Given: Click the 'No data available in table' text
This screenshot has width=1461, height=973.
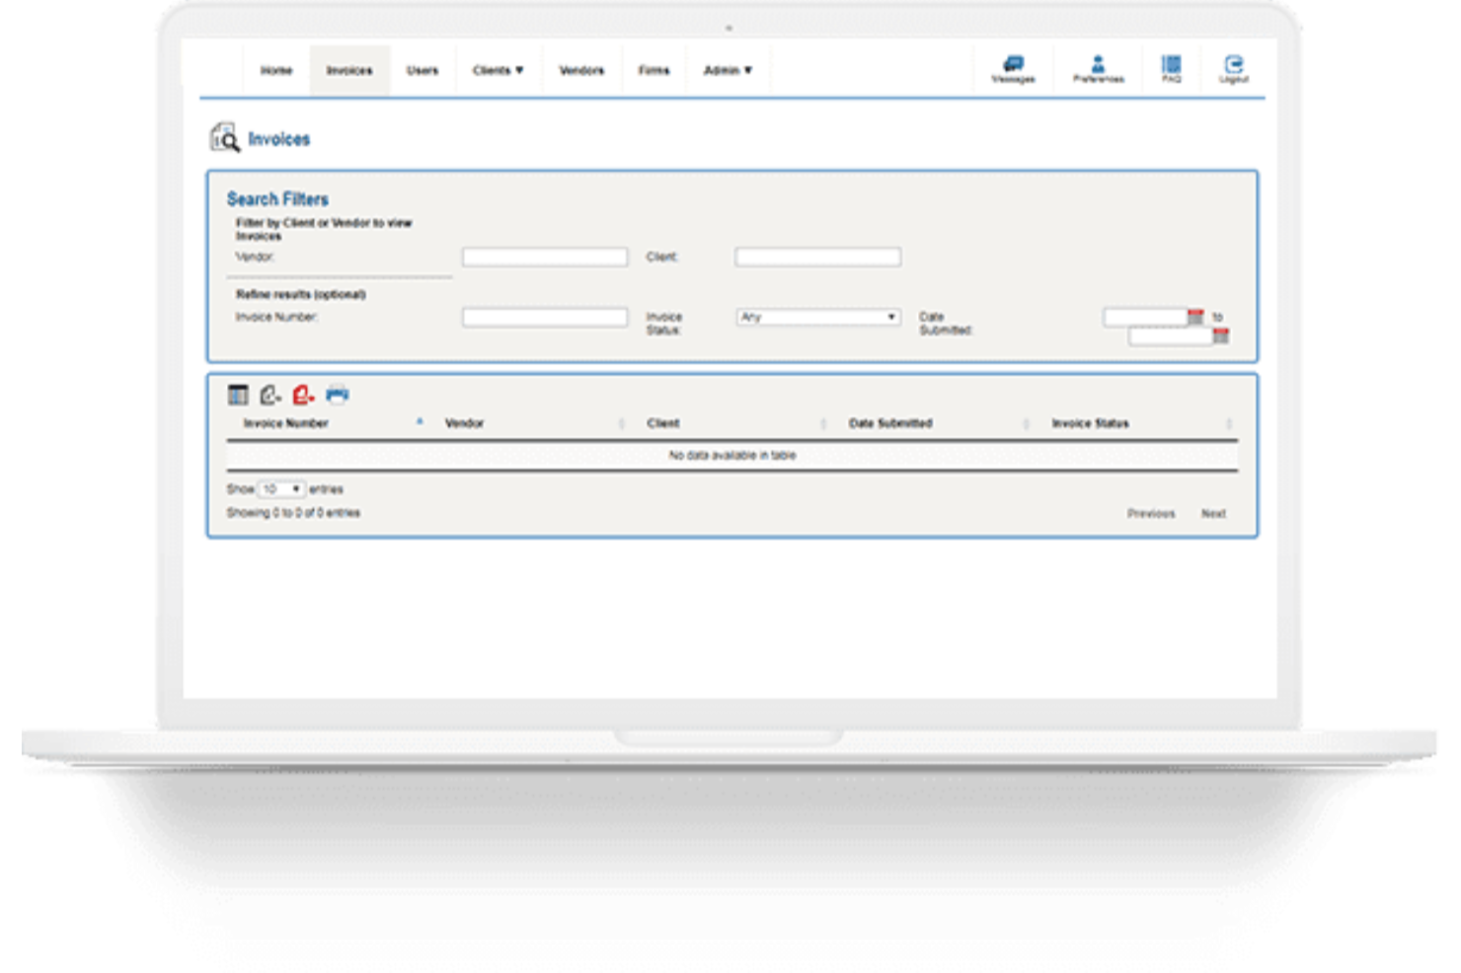Looking at the screenshot, I should pyautogui.click(x=732, y=456).
